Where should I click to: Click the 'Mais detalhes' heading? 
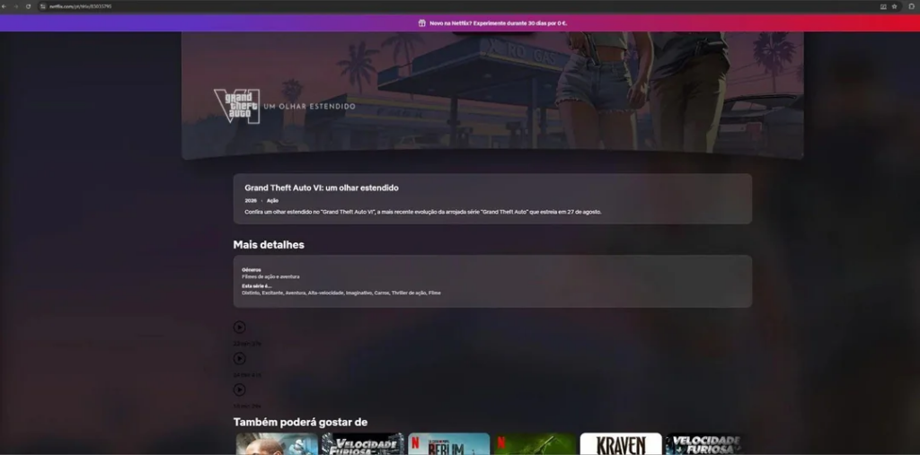(269, 244)
